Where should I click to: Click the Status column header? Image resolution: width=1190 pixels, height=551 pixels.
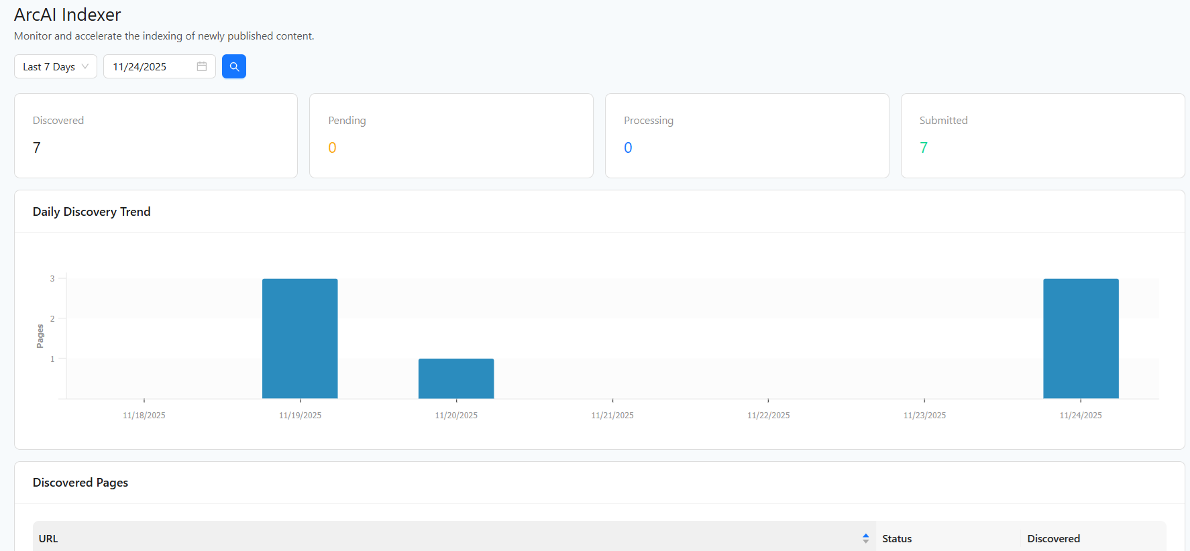coord(897,538)
